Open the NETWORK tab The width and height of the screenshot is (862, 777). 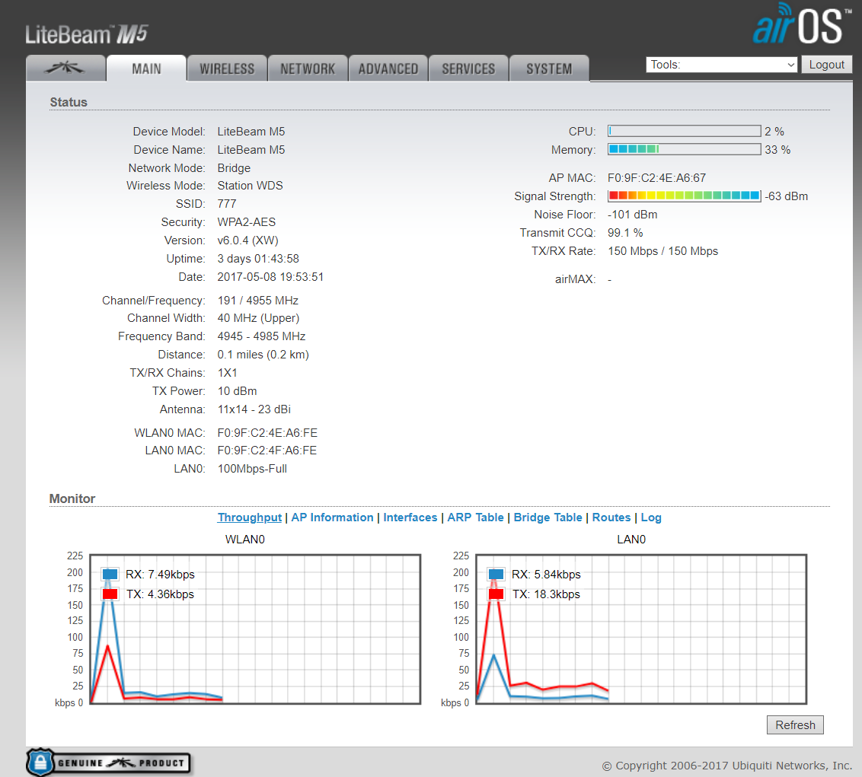pos(308,68)
